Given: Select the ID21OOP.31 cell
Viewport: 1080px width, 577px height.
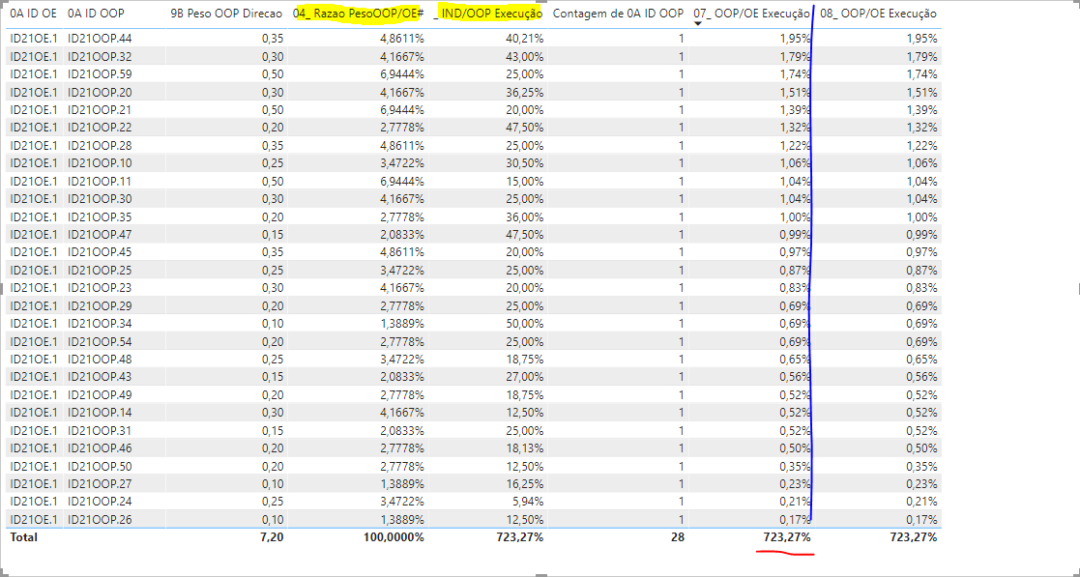Looking at the screenshot, I should (100, 430).
